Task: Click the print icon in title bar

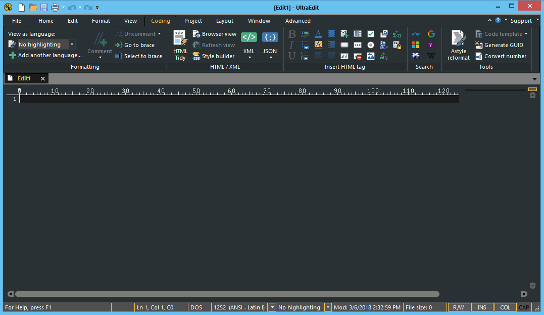Action: [55, 7]
